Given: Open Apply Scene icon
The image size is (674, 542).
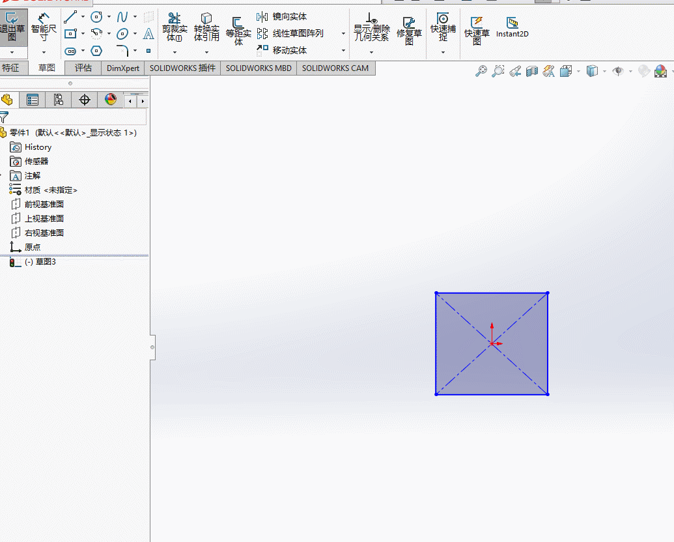Looking at the screenshot, I should pos(661,71).
